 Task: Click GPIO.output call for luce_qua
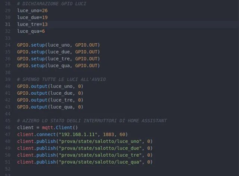tap(32, 107)
